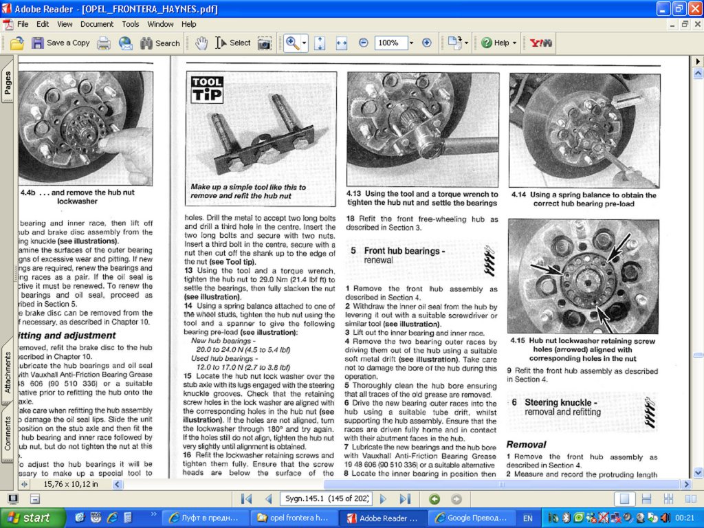Go to the previous page
This screenshot has height=528, width=704.
click(269, 499)
